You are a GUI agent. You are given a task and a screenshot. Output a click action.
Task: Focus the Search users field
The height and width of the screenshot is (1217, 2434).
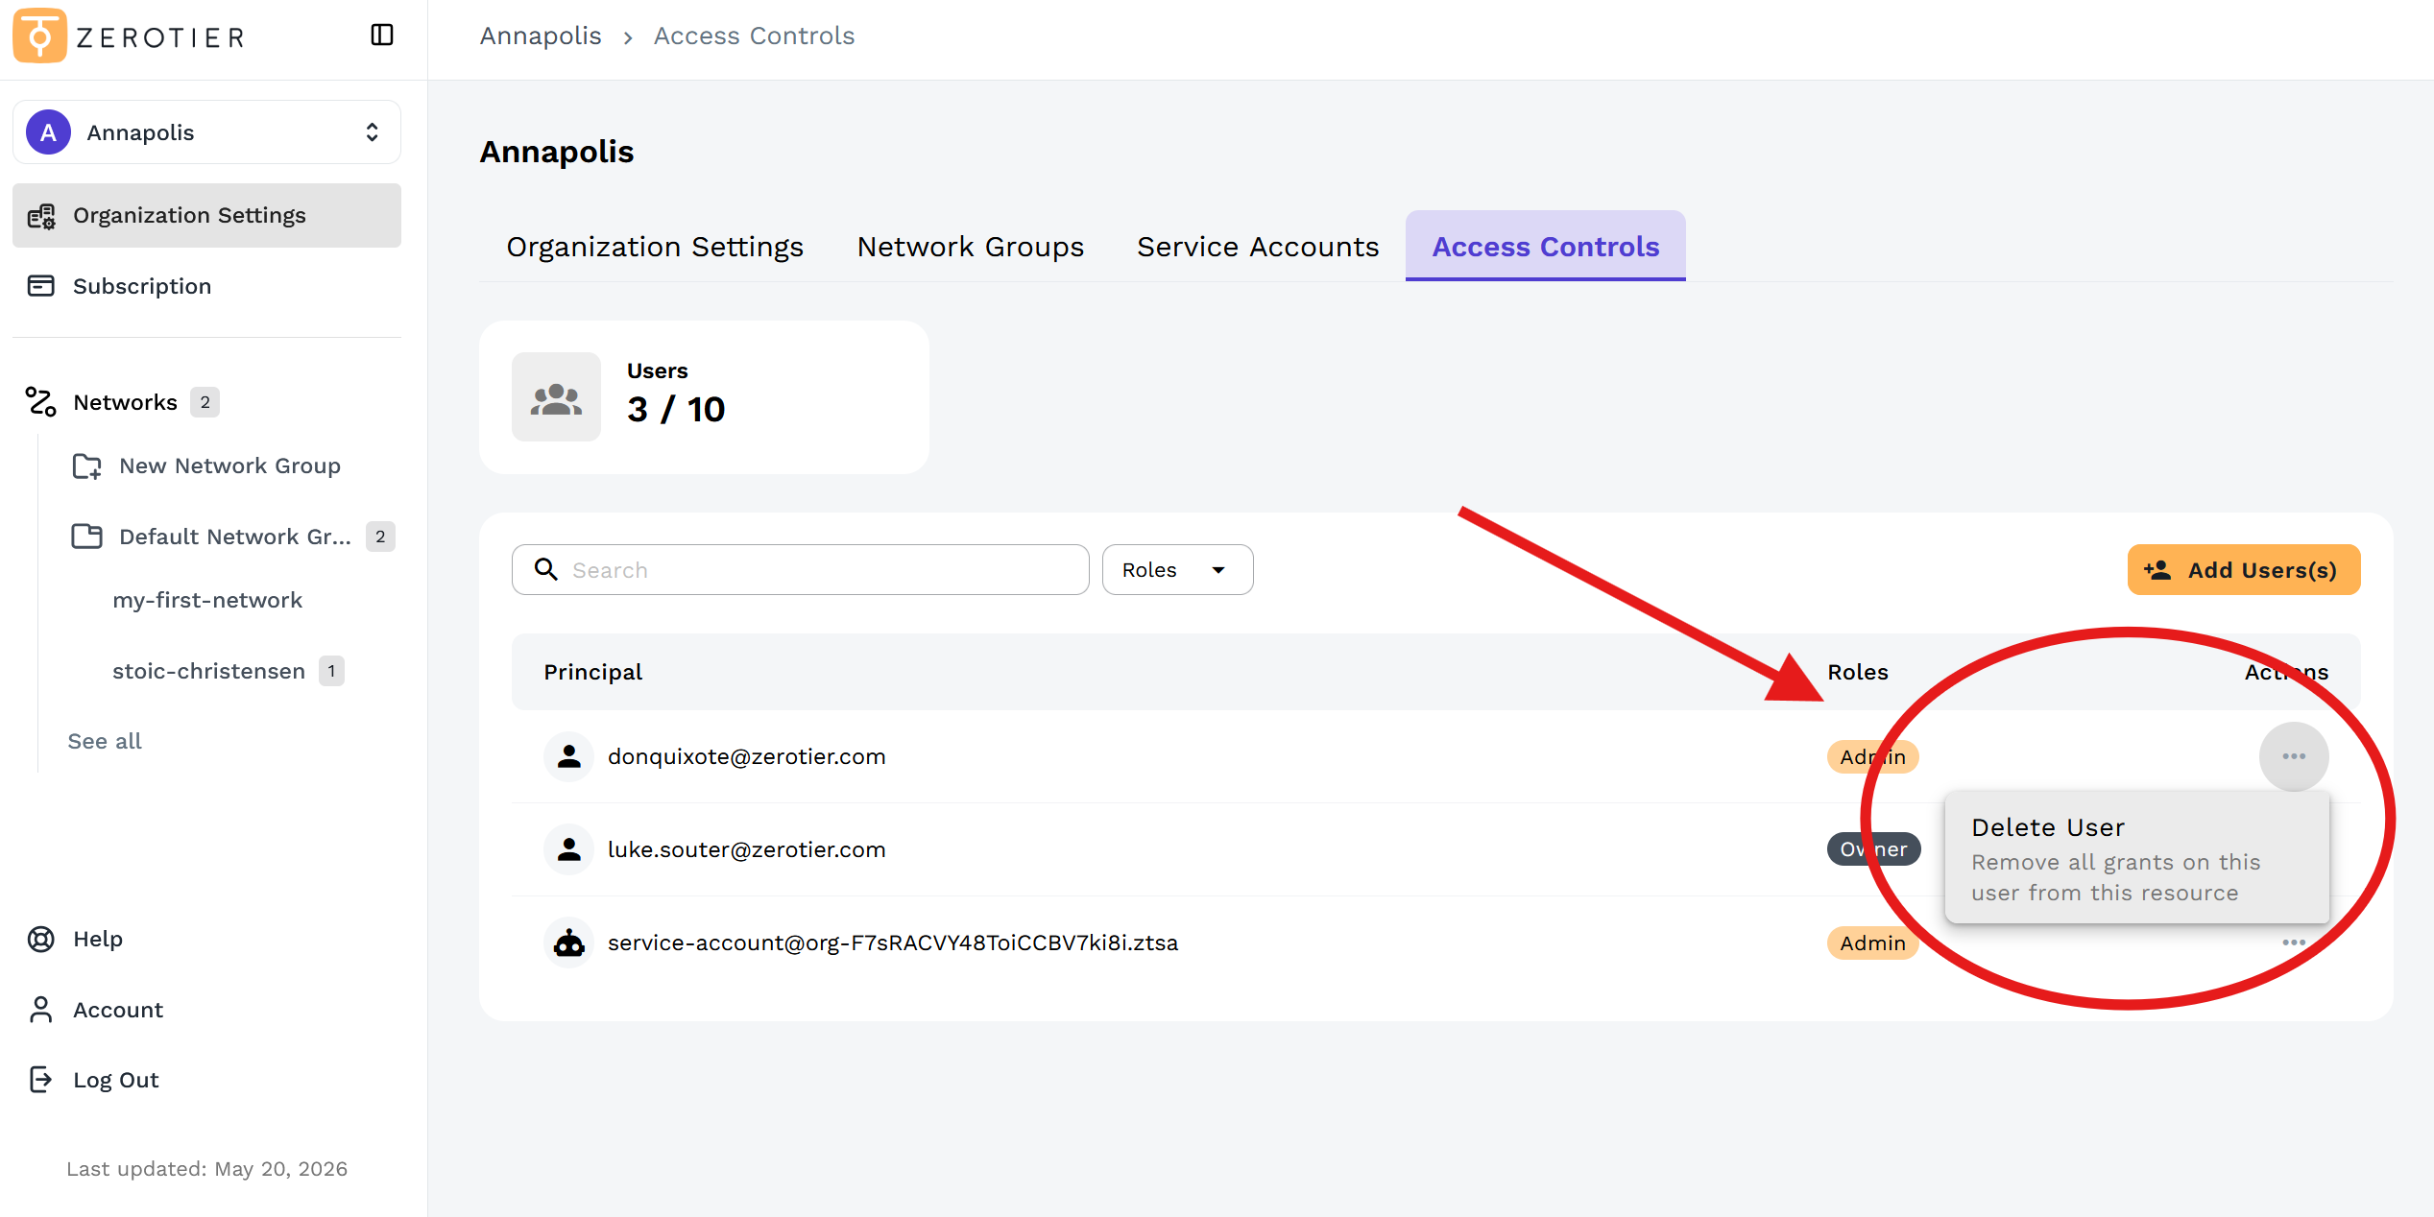(800, 570)
